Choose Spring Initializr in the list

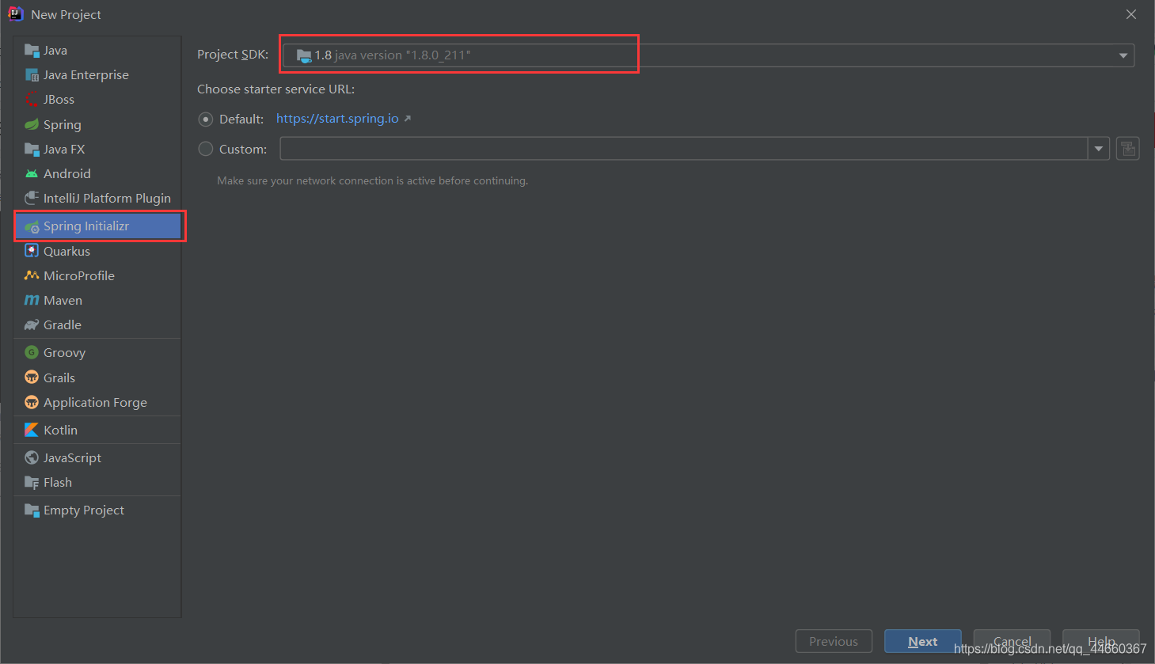[97, 226]
